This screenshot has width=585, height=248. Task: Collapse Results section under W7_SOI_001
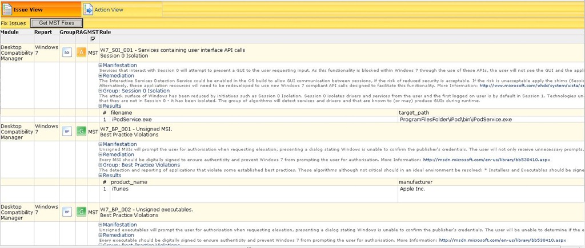(101, 105)
